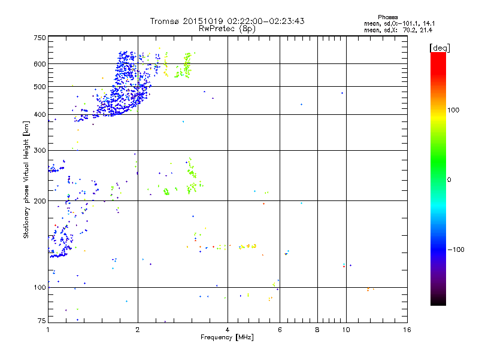Click the 'Frequency [MHz]' axis title
This screenshot has width=479, height=359.
coord(227,337)
